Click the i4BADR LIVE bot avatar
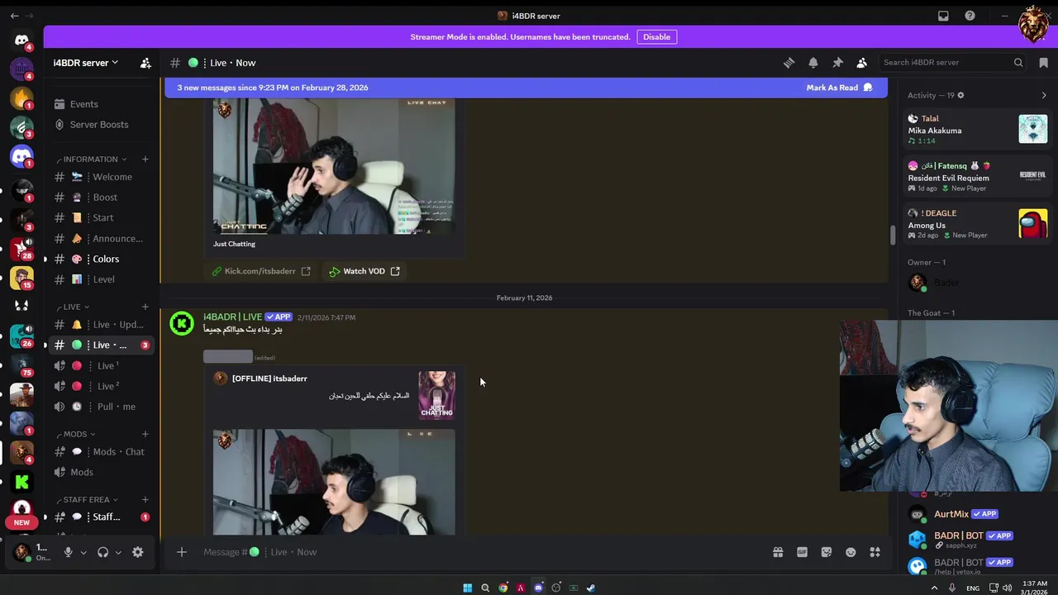The height and width of the screenshot is (595, 1058). point(182,323)
